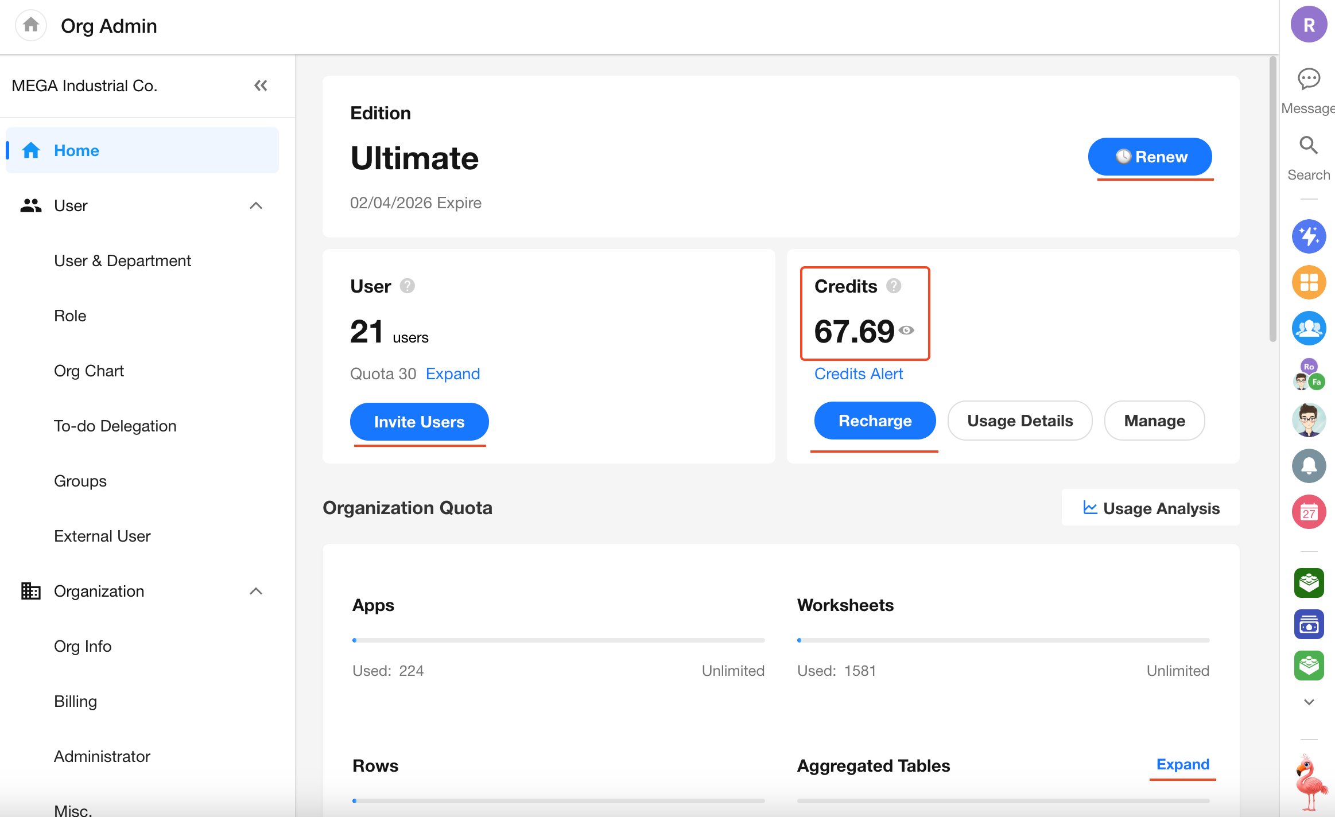Open the Message chat icon

coord(1309,79)
